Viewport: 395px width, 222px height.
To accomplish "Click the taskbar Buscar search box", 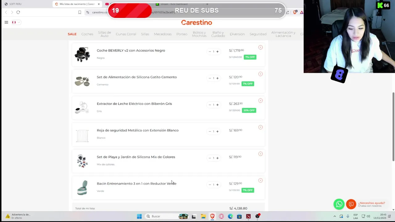I will [x=167, y=216].
